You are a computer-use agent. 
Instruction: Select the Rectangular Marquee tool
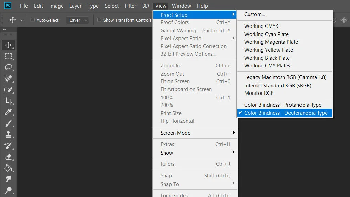[x=8, y=56]
